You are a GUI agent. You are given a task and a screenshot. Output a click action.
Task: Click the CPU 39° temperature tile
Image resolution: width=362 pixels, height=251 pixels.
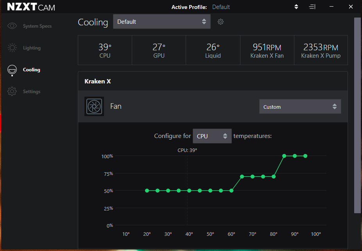(x=105, y=50)
